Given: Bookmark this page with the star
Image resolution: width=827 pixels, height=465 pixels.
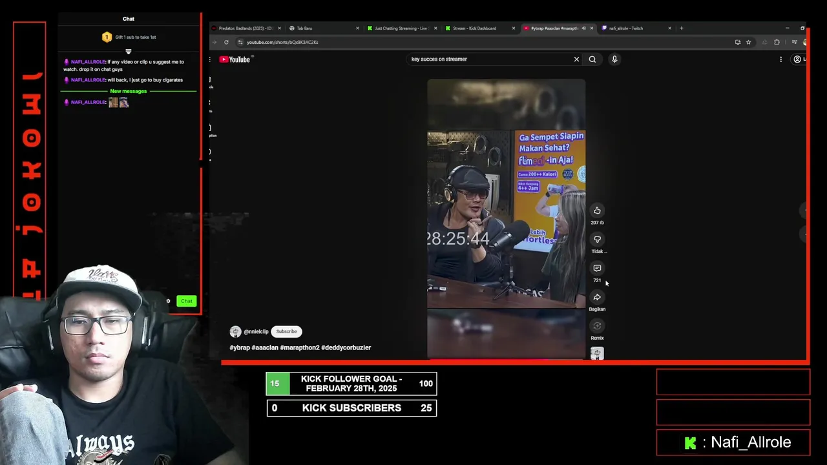Looking at the screenshot, I should click(748, 42).
